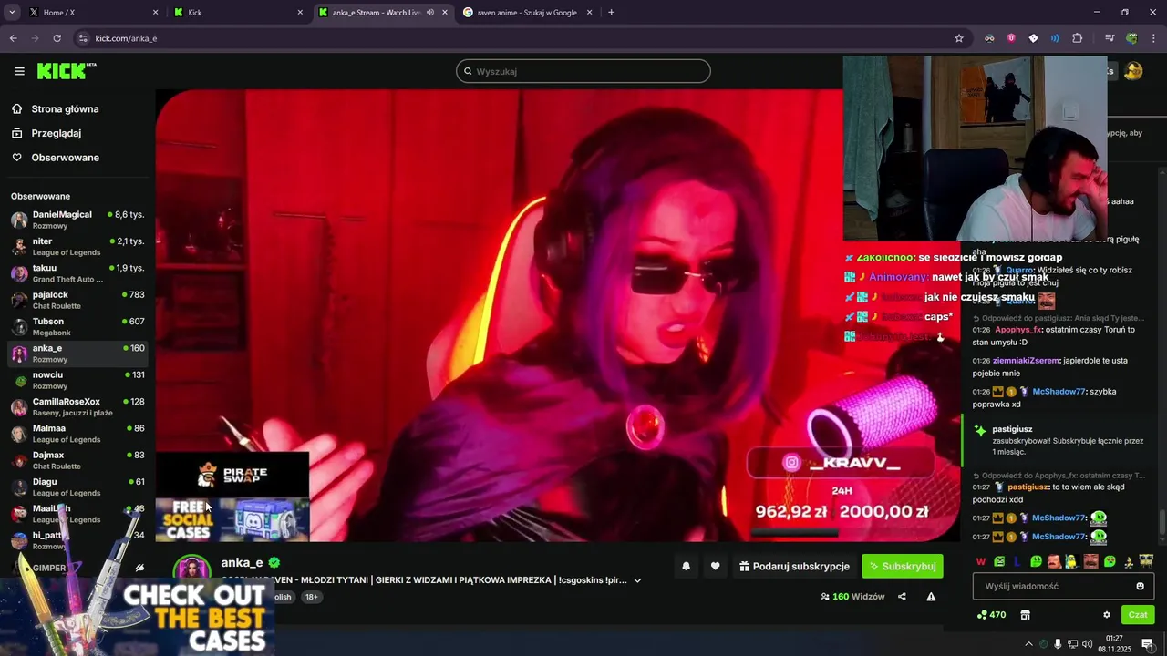Insert the red W emote
This screenshot has height=656, width=1167.
(981, 561)
